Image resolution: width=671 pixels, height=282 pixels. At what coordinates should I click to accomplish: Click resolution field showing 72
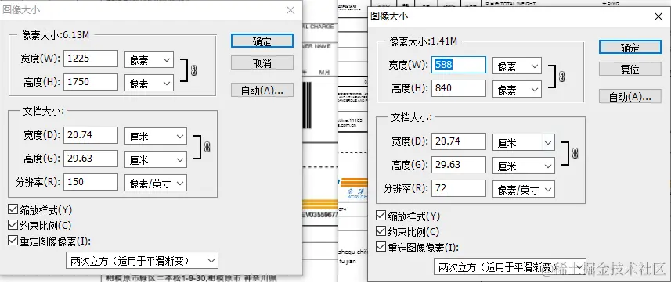click(x=459, y=188)
